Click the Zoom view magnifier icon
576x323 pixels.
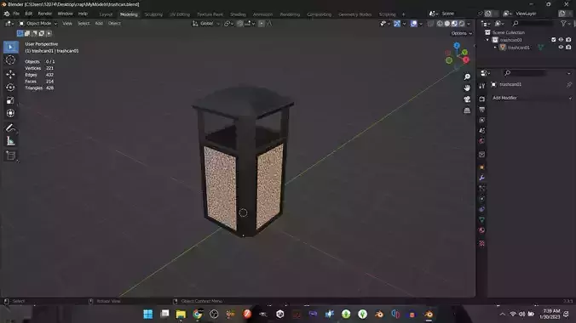click(467, 76)
